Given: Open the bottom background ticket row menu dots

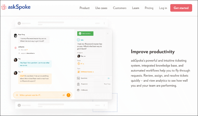Looking at the screenshot, I should [x=104, y=105].
